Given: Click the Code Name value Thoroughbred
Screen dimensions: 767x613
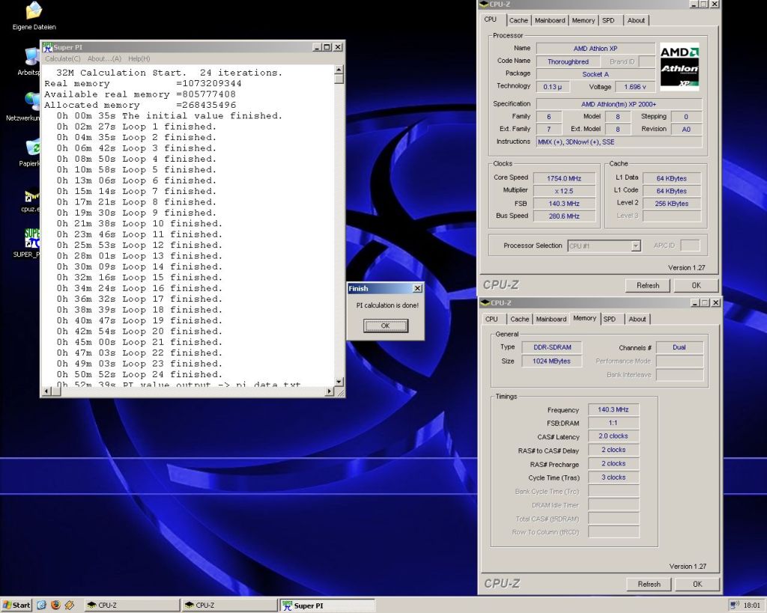Looking at the screenshot, I should [568, 61].
